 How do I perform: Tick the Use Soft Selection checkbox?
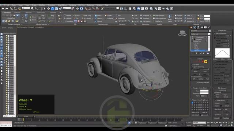click(215, 33)
